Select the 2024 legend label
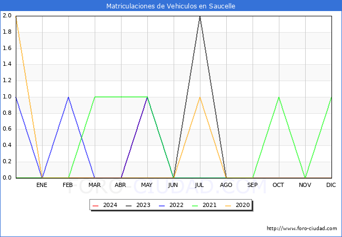Viewport: 342px width, 237px height. click(x=110, y=205)
